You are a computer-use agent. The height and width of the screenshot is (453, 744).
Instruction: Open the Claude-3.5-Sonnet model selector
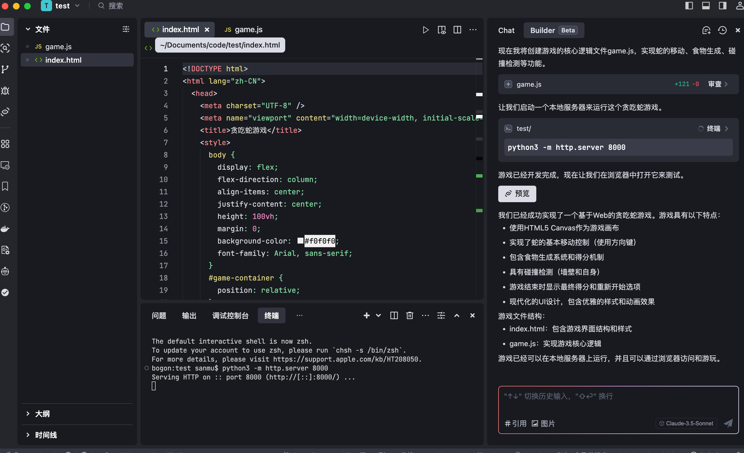(x=686, y=423)
